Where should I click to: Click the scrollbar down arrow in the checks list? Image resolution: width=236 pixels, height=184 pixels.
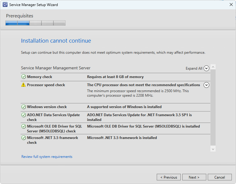coord(213,149)
